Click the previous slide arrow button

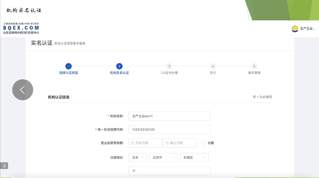[x=23, y=90]
